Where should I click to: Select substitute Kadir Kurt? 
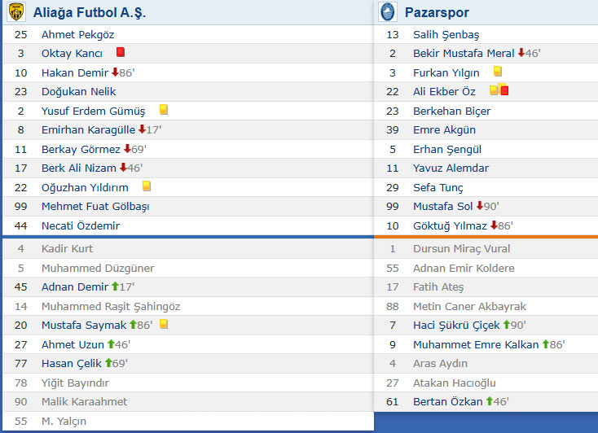point(67,248)
